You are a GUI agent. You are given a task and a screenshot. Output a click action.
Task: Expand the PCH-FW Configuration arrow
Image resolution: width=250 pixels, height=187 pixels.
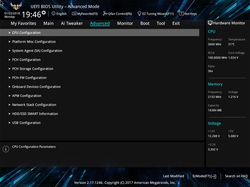coord(9,78)
